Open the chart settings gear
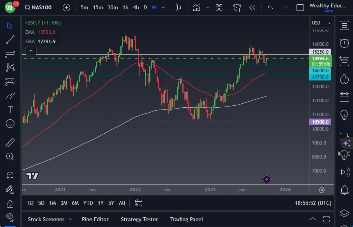Image resolution: width=353 pixels, height=227 pixels. tap(321, 190)
